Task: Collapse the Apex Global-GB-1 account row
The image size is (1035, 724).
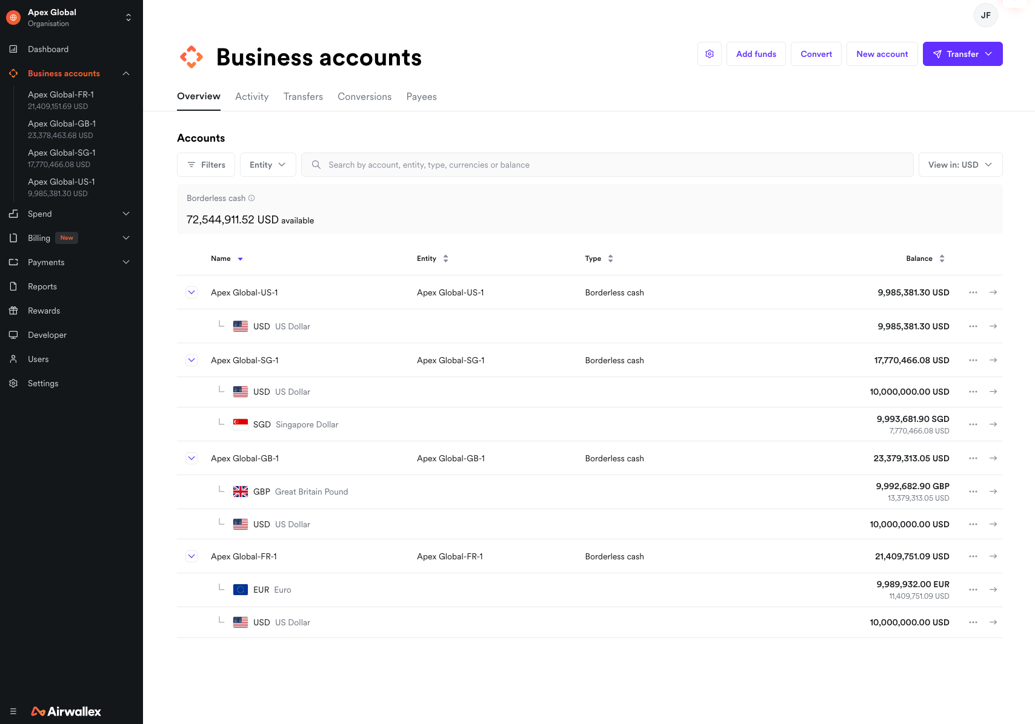Action: (191, 458)
